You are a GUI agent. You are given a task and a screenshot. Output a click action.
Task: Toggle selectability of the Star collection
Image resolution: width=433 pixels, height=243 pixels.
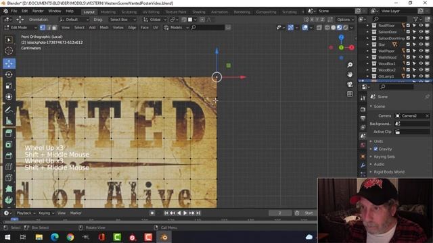(414, 45)
